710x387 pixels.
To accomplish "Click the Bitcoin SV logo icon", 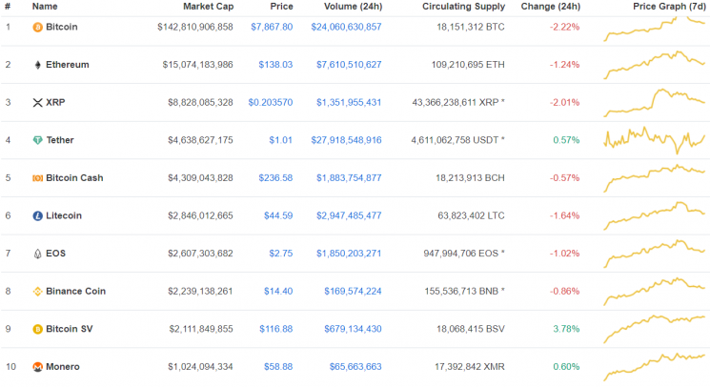I will click(x=37, y=329).
